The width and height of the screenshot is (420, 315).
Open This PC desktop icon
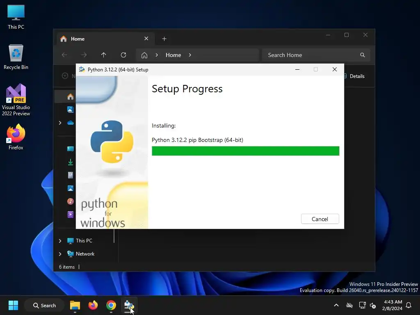(16, 16)
